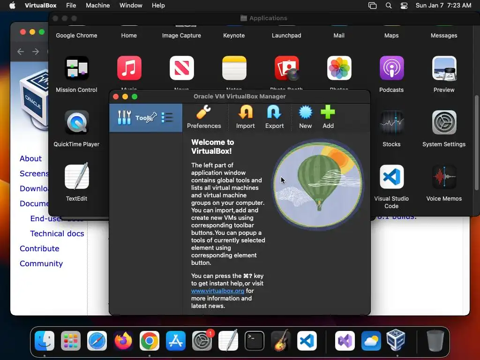Click the Import appliance icon
This screenshot has height=360, width=480.
coord(246,117)
